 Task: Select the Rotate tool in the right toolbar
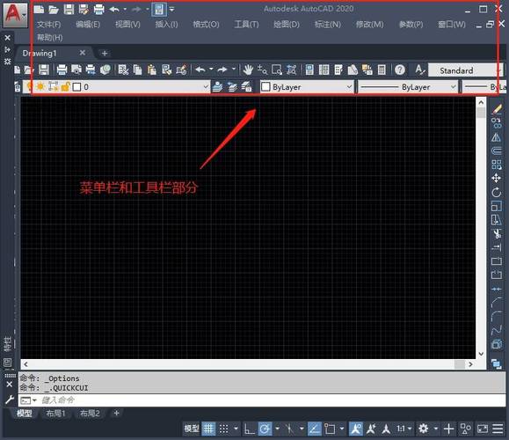tap(496, 193)
